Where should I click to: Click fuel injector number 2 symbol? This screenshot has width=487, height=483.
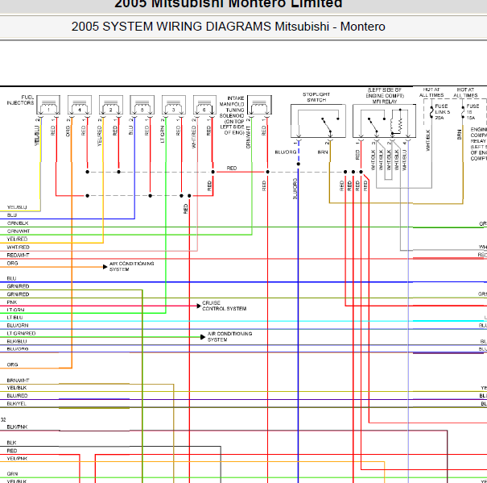[x=111, y=106]
